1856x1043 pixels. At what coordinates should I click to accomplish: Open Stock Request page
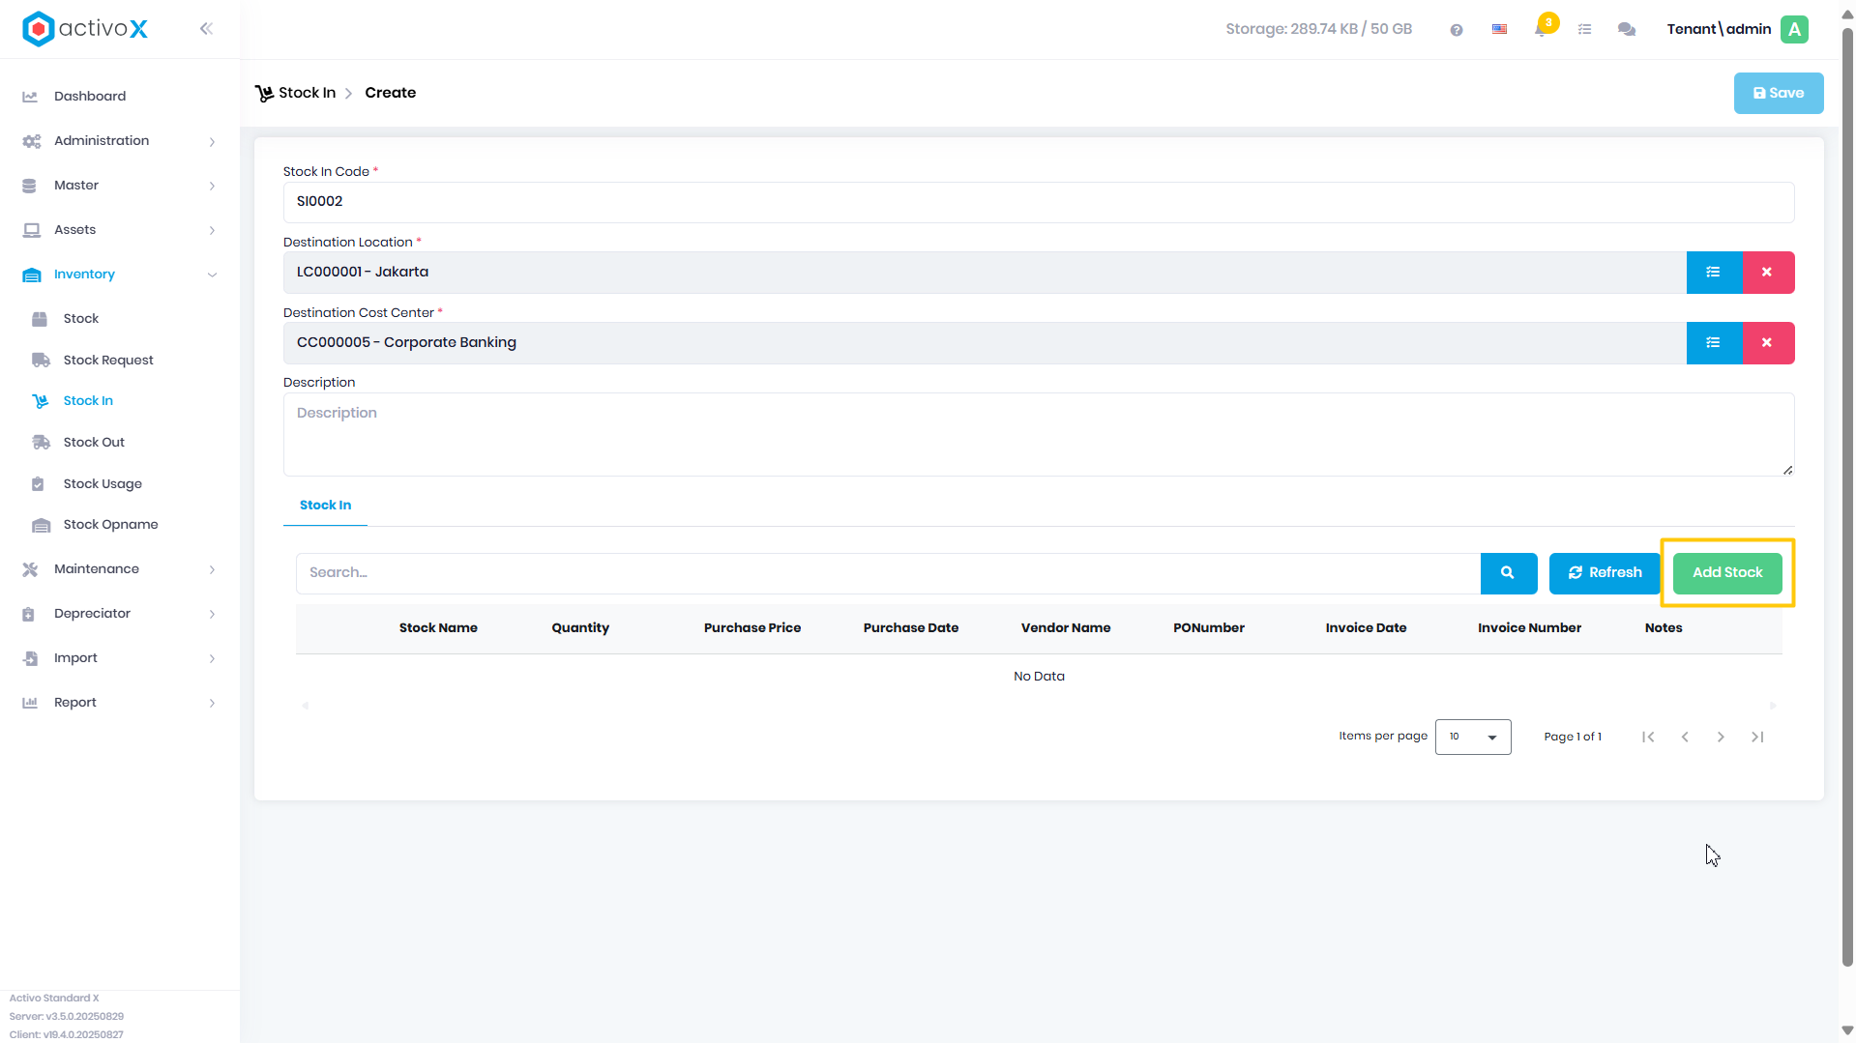[108, 361]
